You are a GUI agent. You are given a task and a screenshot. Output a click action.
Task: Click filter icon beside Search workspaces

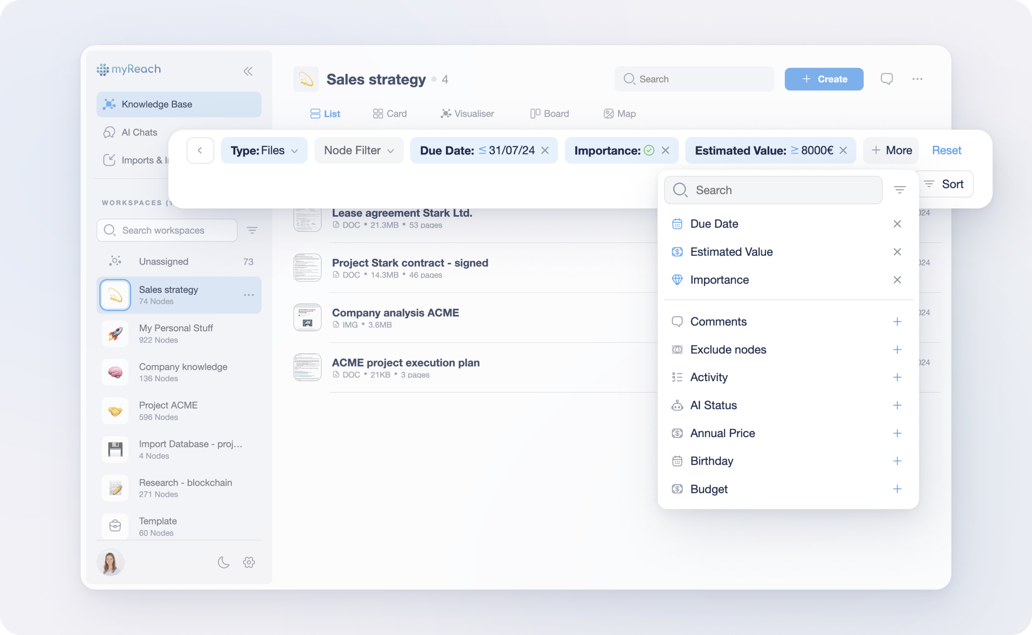[x=252, y=230]
